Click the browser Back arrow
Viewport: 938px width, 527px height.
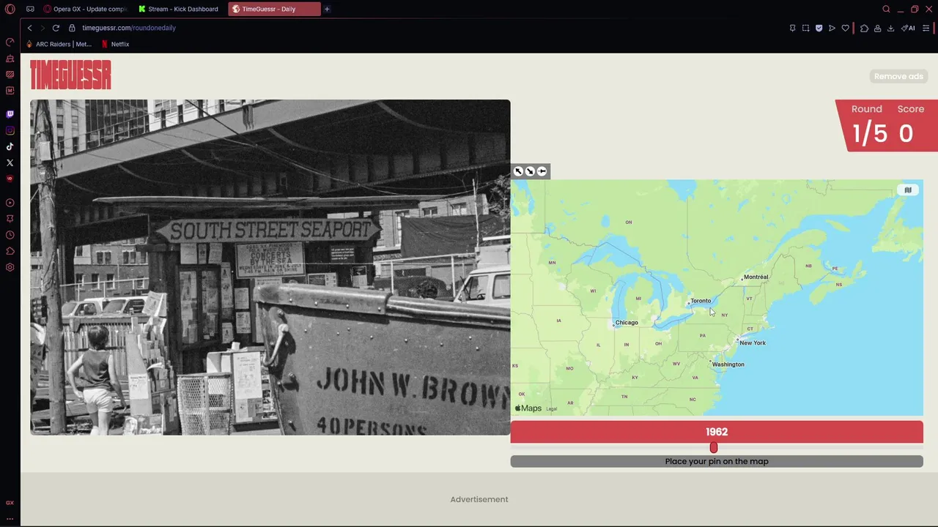[29, 28]
